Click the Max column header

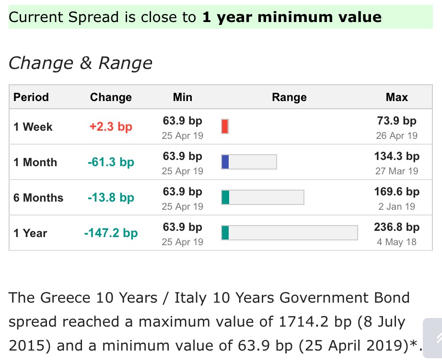[397, 97]
